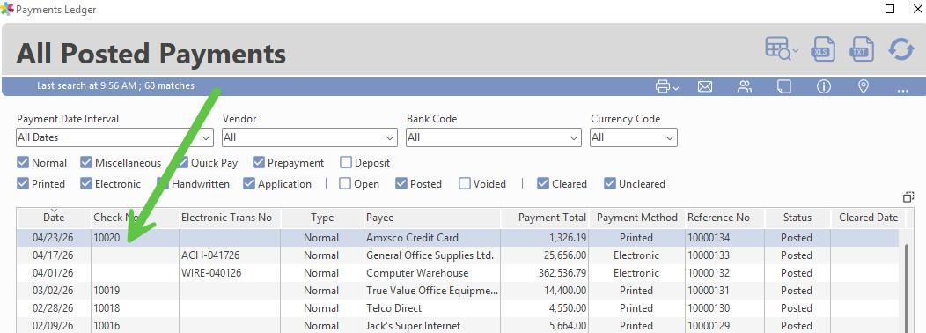The height and width of the screenshot is (333, 926).
Task: Click the detach grid window icon
Action: [908, 197]
